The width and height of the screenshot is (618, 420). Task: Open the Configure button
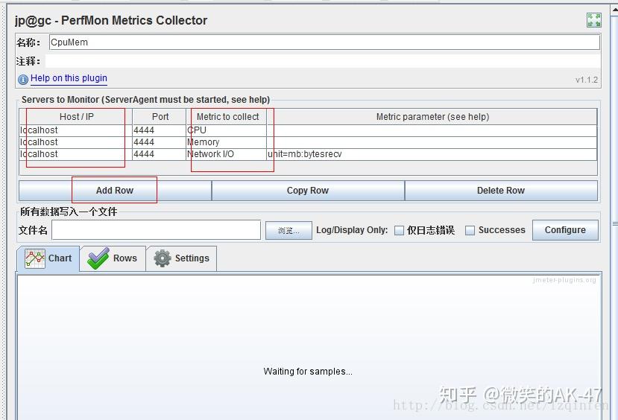(x=565, y=230)
